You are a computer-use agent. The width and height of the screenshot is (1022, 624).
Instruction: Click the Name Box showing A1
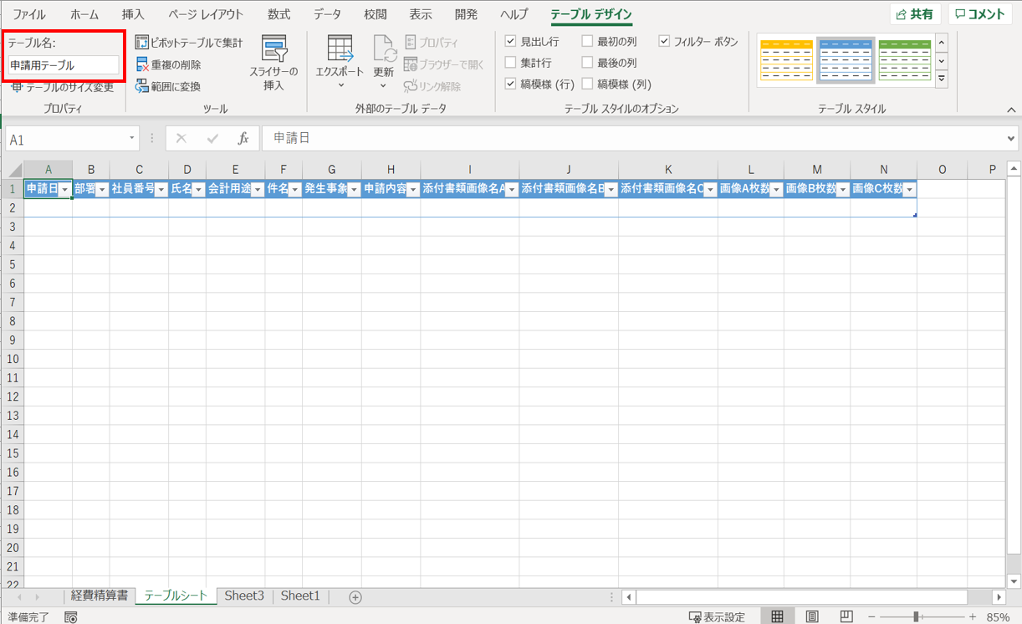pyautogui.click(x=67, y=139)
